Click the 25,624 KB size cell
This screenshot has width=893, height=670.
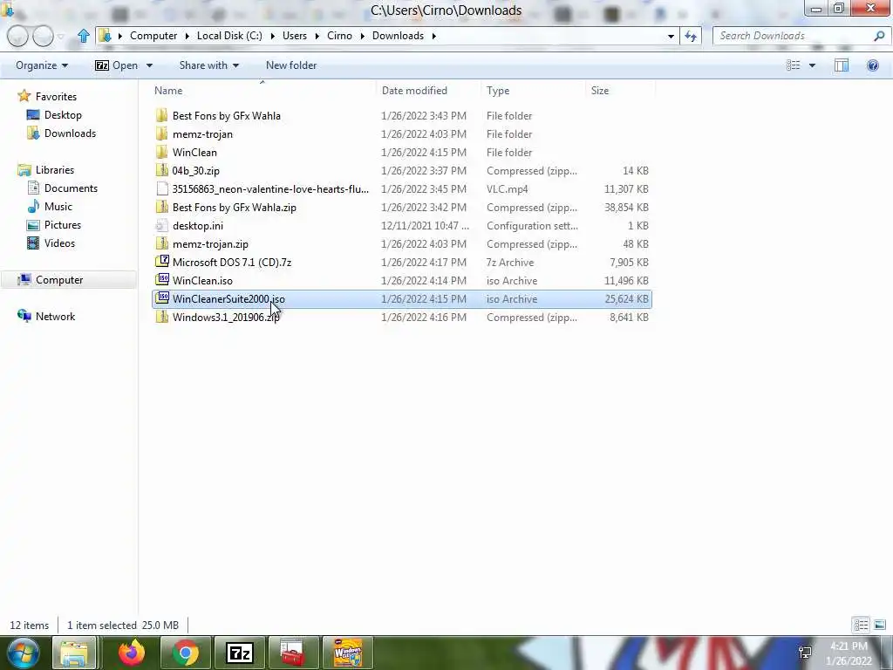click(x=626, y=299)
